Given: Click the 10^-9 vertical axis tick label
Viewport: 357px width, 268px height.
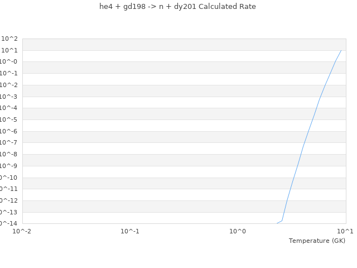Looking at the screenshot, I should (x=9, y=166).
